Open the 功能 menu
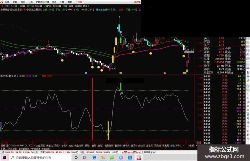Viewport: 250px width, 161px height. pos(15,2)
